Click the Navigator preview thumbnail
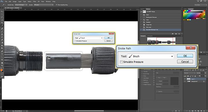The image size is (208, 112). pos(161,41)
